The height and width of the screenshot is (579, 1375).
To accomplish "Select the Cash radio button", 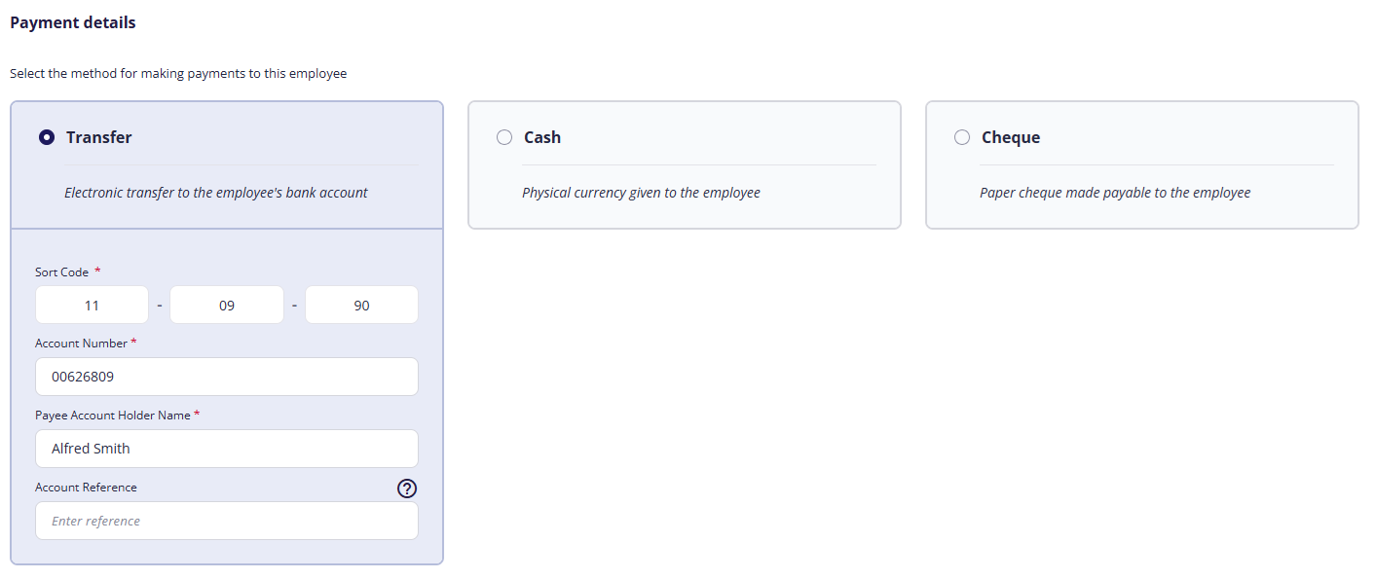I will [504, 137].
